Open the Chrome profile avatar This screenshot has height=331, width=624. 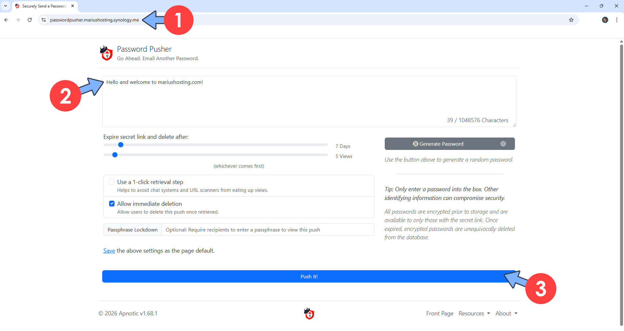[605, 20]
